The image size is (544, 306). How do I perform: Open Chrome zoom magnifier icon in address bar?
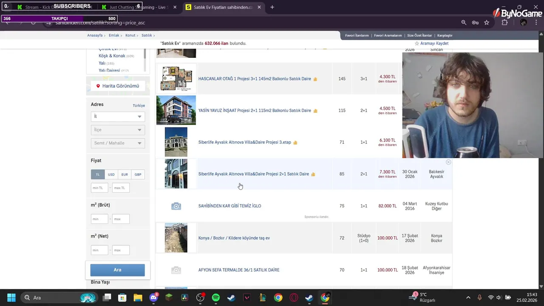point(464,23)
